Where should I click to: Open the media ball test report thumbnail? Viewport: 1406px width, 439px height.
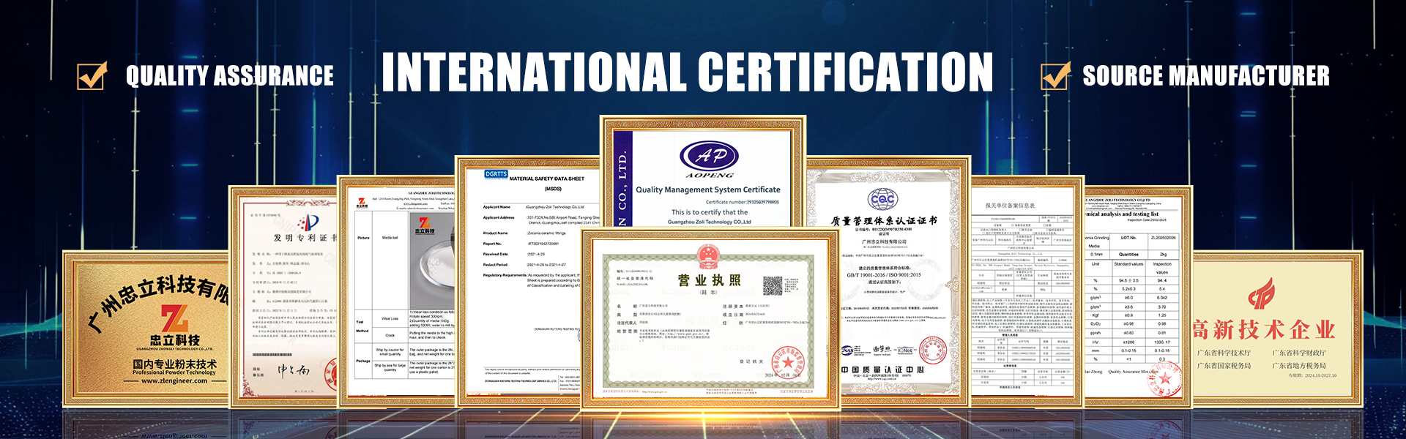point(396,290)
